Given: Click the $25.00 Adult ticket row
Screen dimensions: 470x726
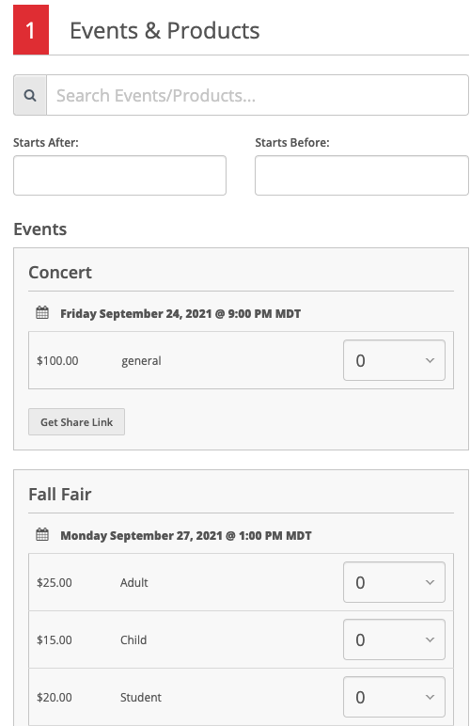Looking at the screenshot, I should coord(241,582).
